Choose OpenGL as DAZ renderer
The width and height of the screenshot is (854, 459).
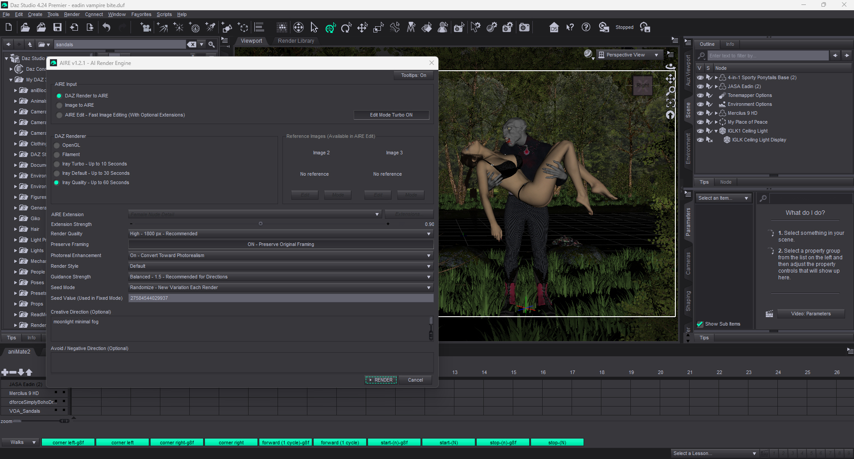(x=57, y=145)
